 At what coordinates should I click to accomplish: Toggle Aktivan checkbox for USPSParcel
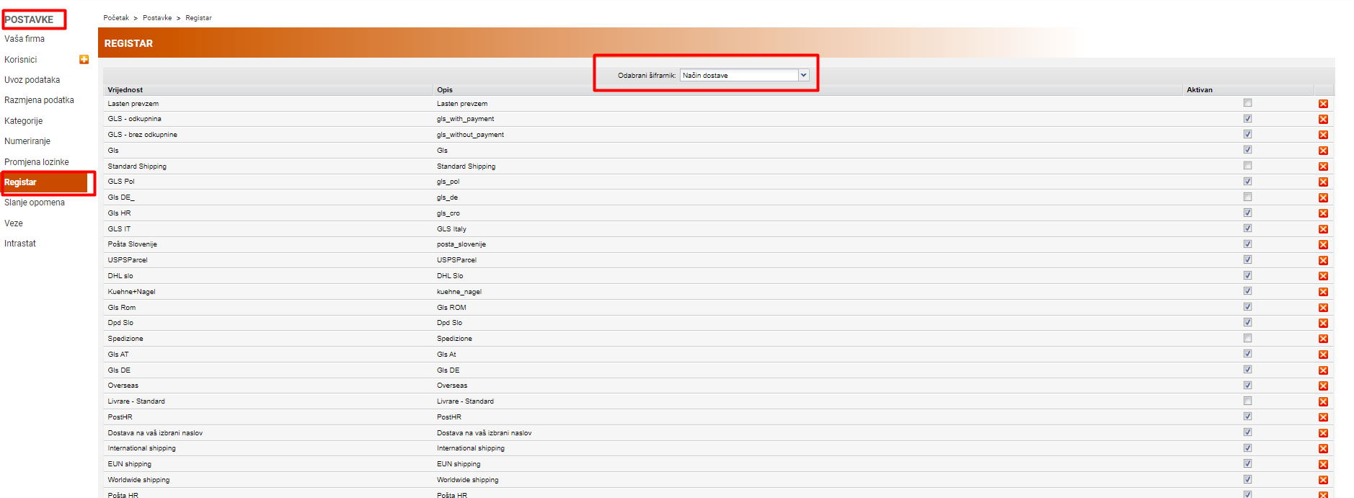(x=1247, y=259)
